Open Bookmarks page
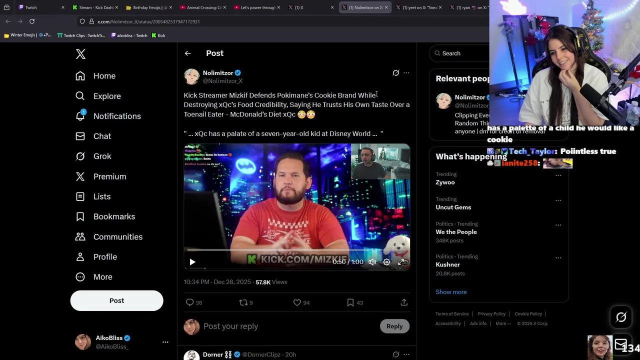640x360 pixels. click(x=105, y=216)
